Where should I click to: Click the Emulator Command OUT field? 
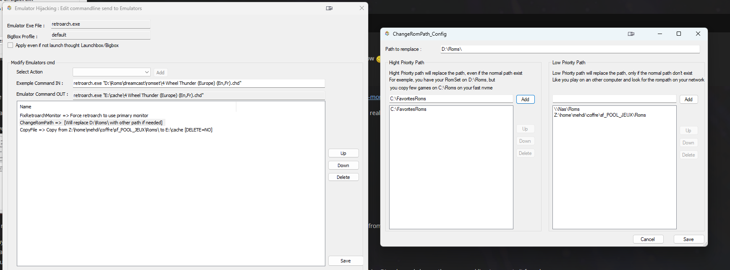coord(199,95)
